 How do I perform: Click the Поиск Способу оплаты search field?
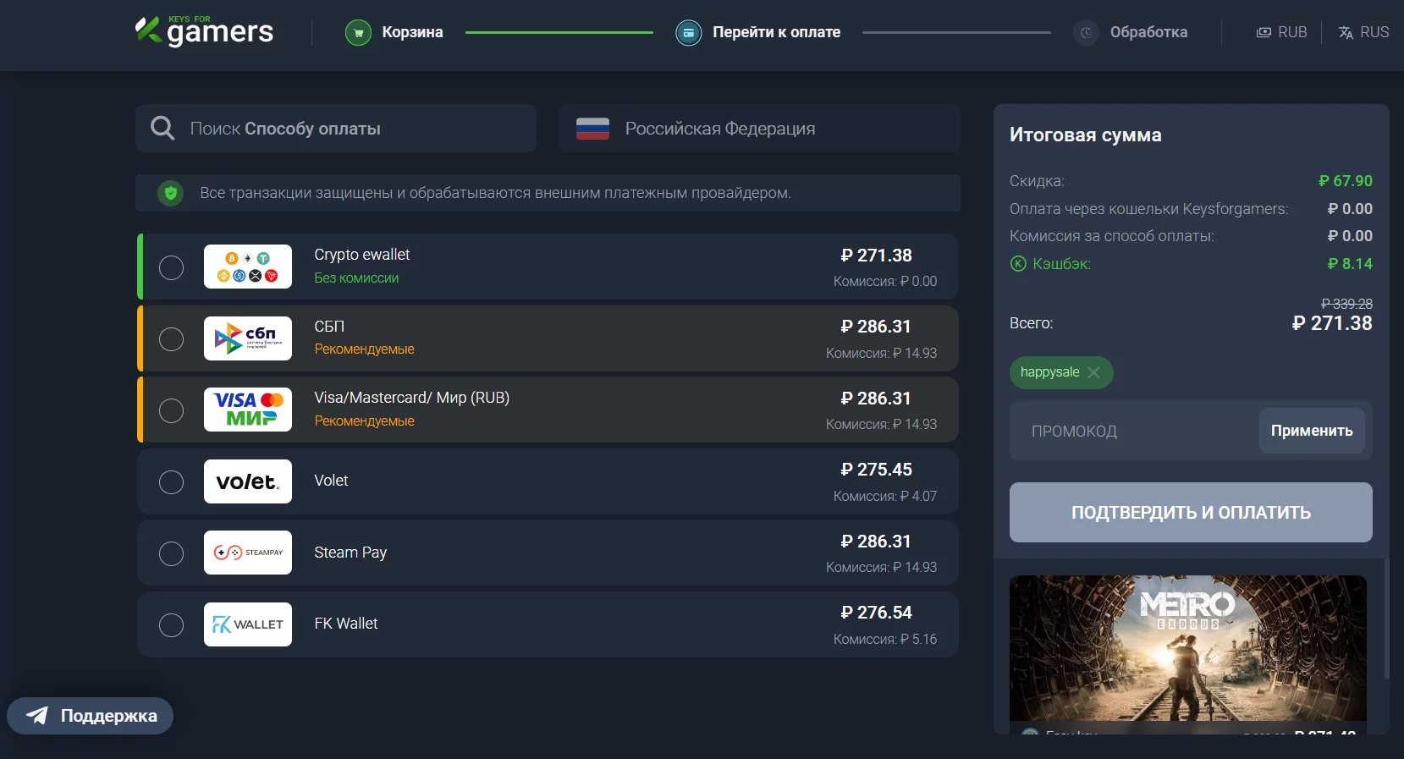[x=336, y=129]
